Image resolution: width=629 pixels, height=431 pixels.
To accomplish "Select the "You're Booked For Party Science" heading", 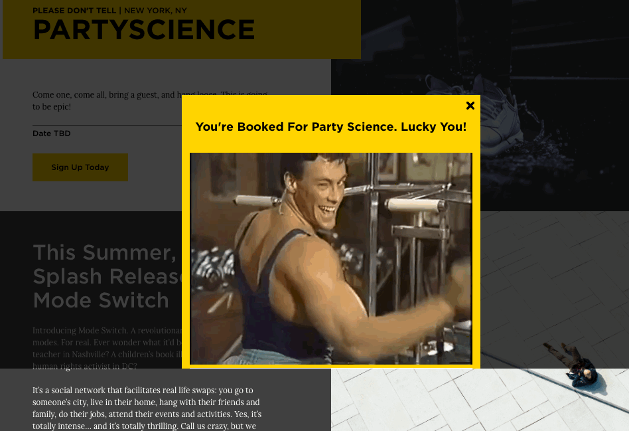I will (331, 127).
